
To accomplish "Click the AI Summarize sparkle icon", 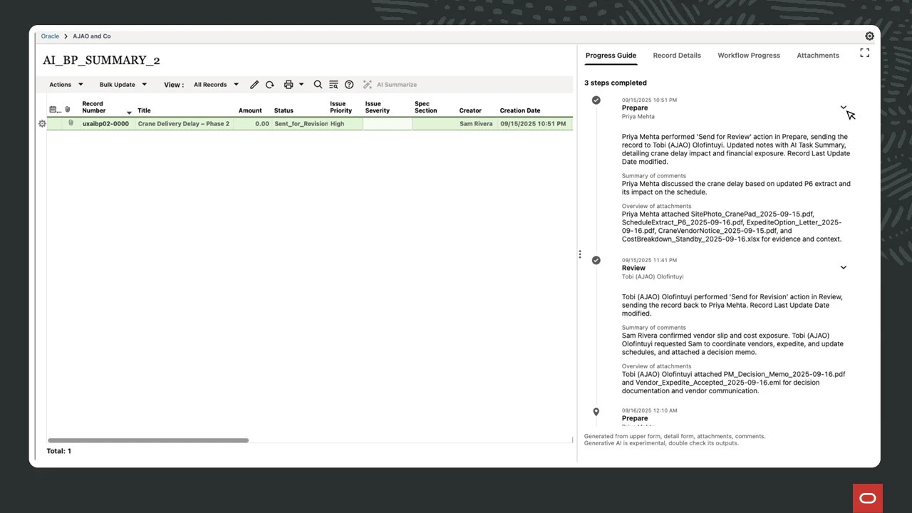I will [x=367, y=84].
